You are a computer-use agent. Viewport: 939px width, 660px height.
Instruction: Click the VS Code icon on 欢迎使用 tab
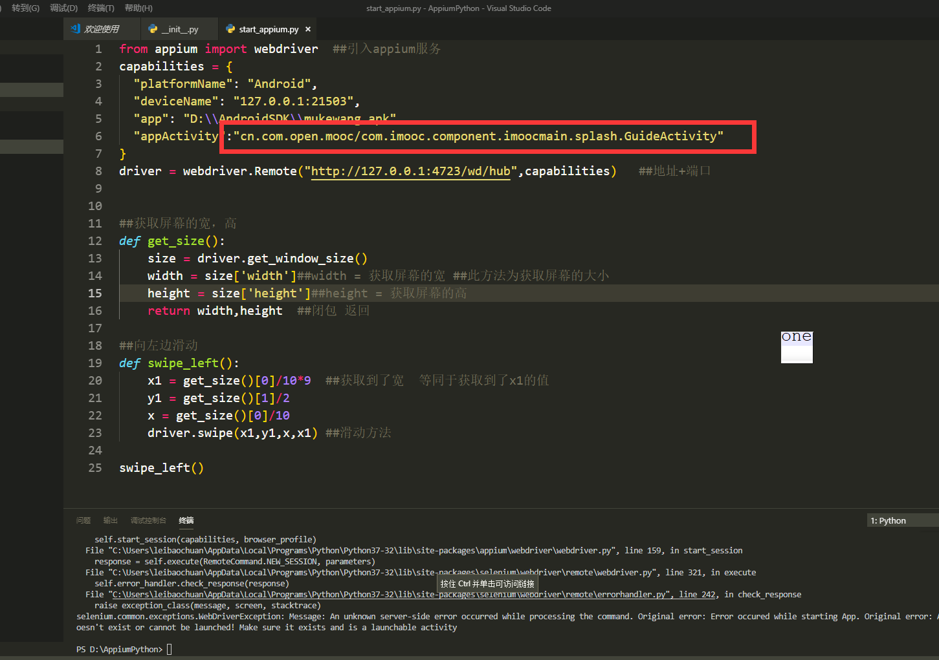[x=75, y=29]
